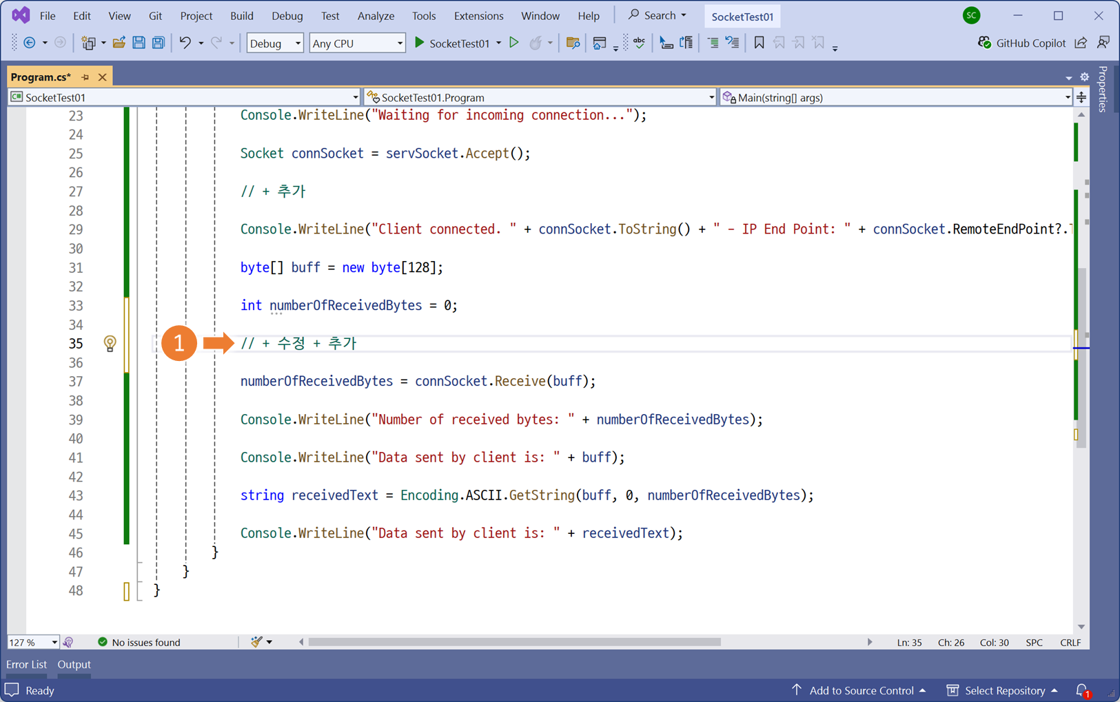Switch to the Error List tab
1120x702 pixels.
point(26,664)
